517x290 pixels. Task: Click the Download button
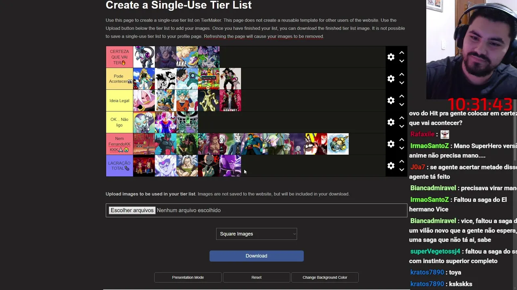(x=256, y=256)
